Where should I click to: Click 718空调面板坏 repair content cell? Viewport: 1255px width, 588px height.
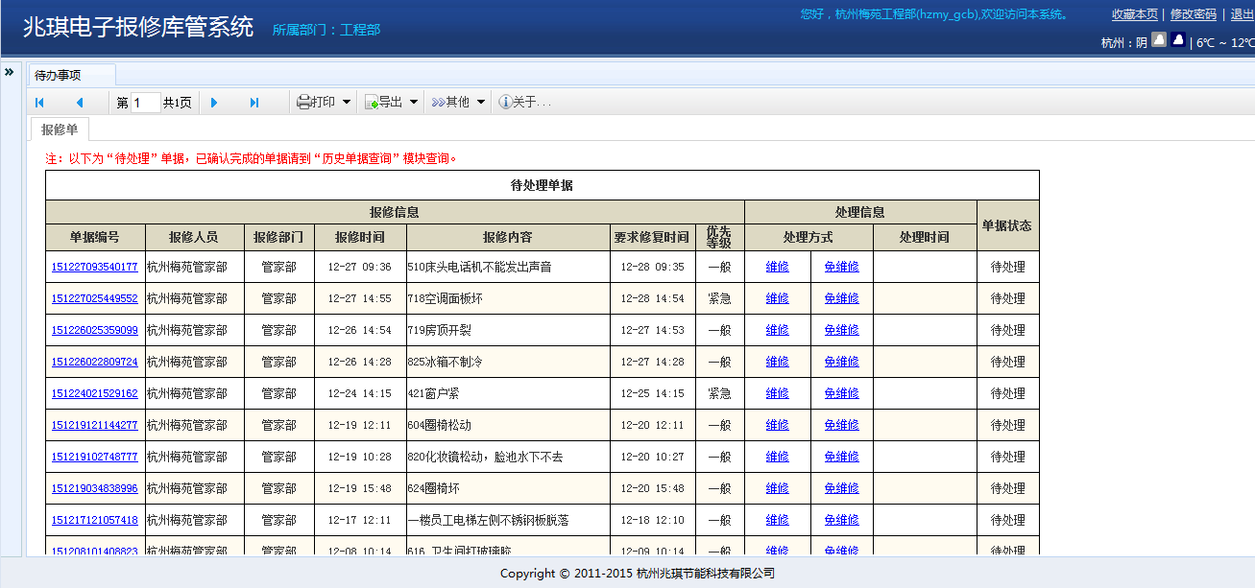coord(508,299)
